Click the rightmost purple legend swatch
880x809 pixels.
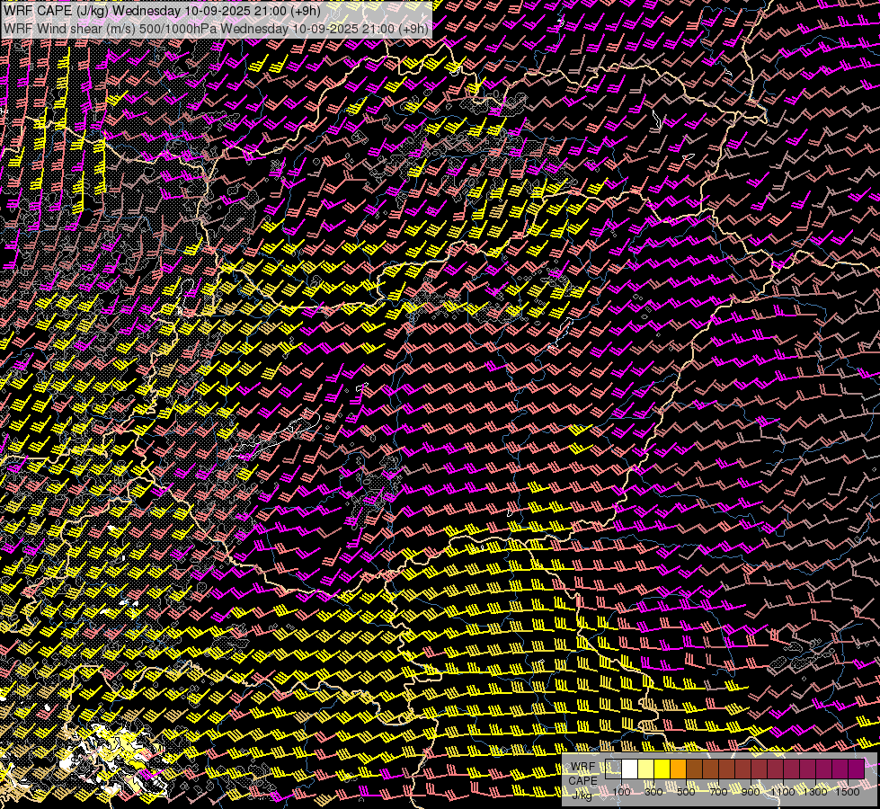(x=856, y=769)
